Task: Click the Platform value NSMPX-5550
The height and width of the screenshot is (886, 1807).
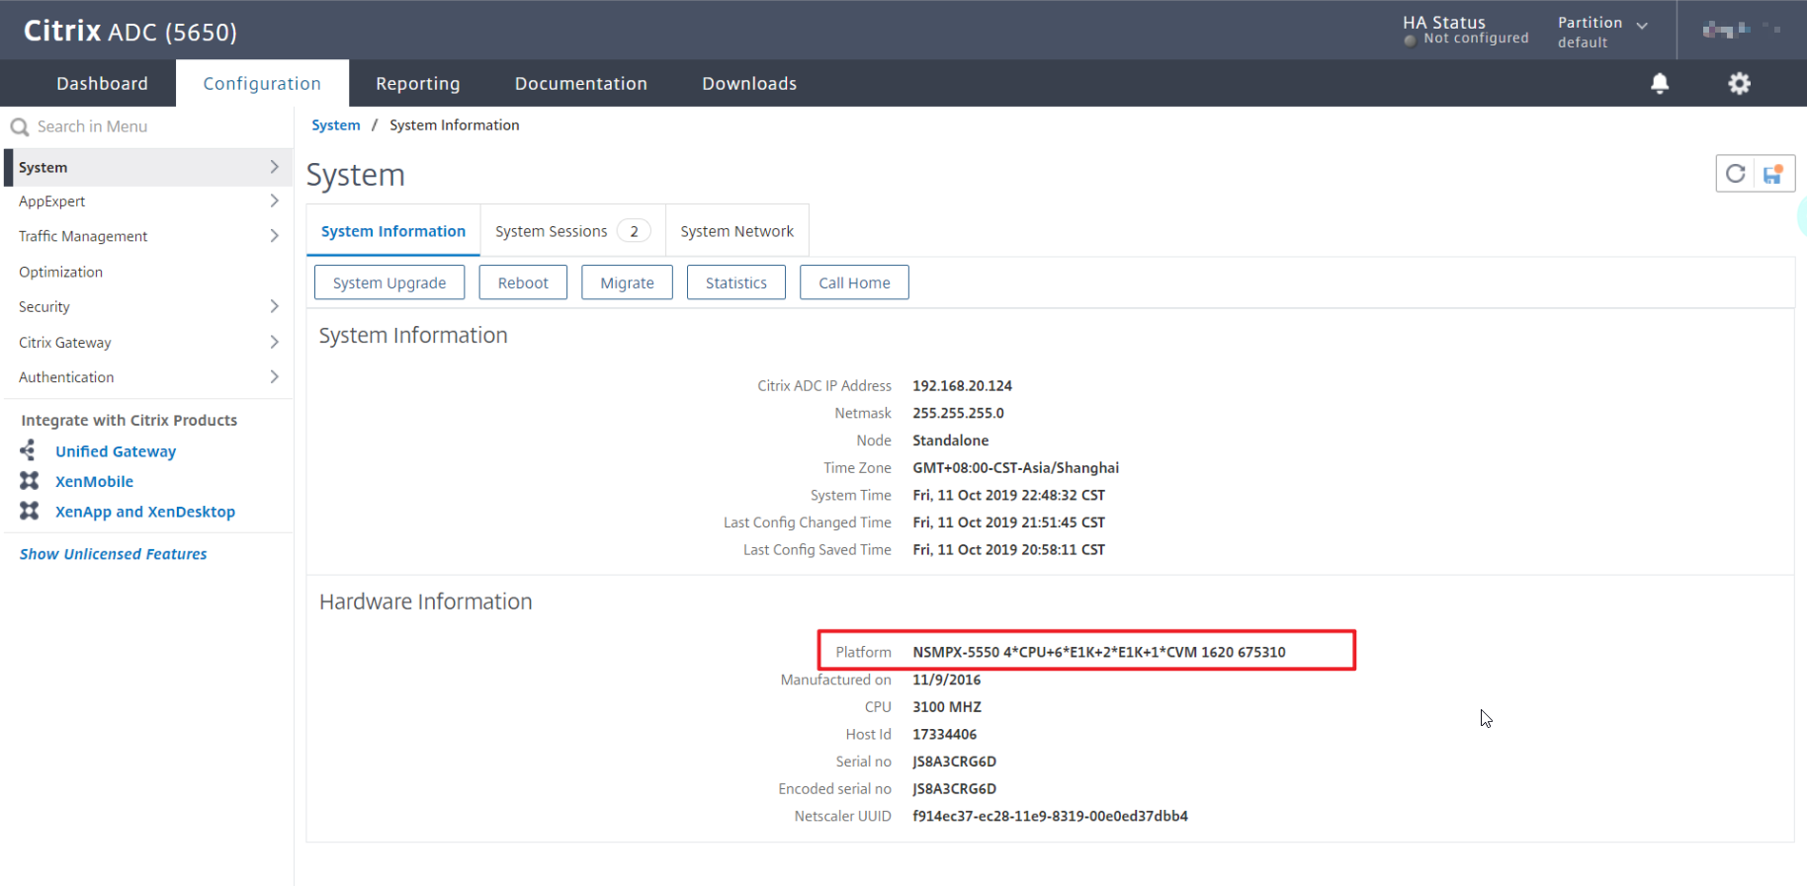Action: point(1099,652)
